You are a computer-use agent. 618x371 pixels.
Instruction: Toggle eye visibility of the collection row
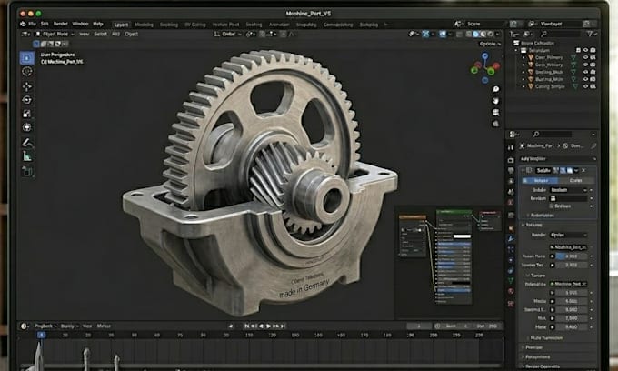[x=585, y=50]
